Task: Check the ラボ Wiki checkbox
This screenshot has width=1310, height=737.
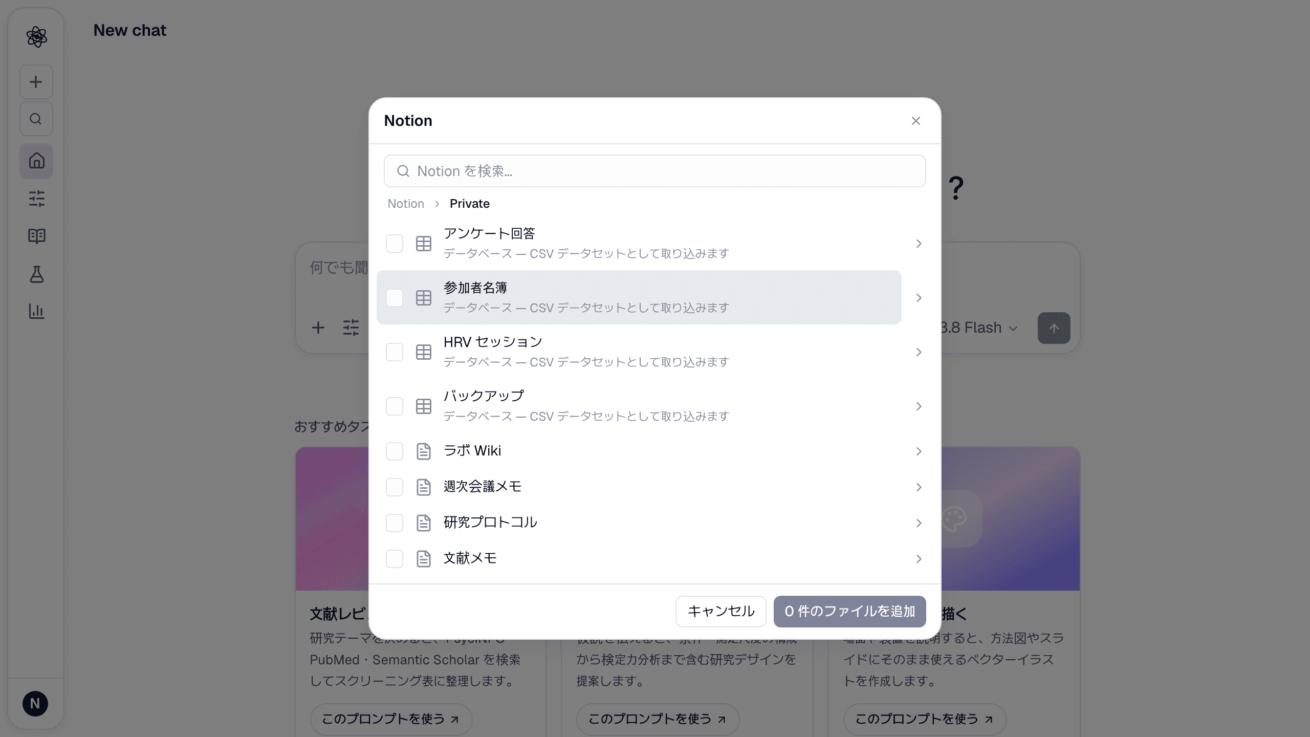Action: [395, 451]
